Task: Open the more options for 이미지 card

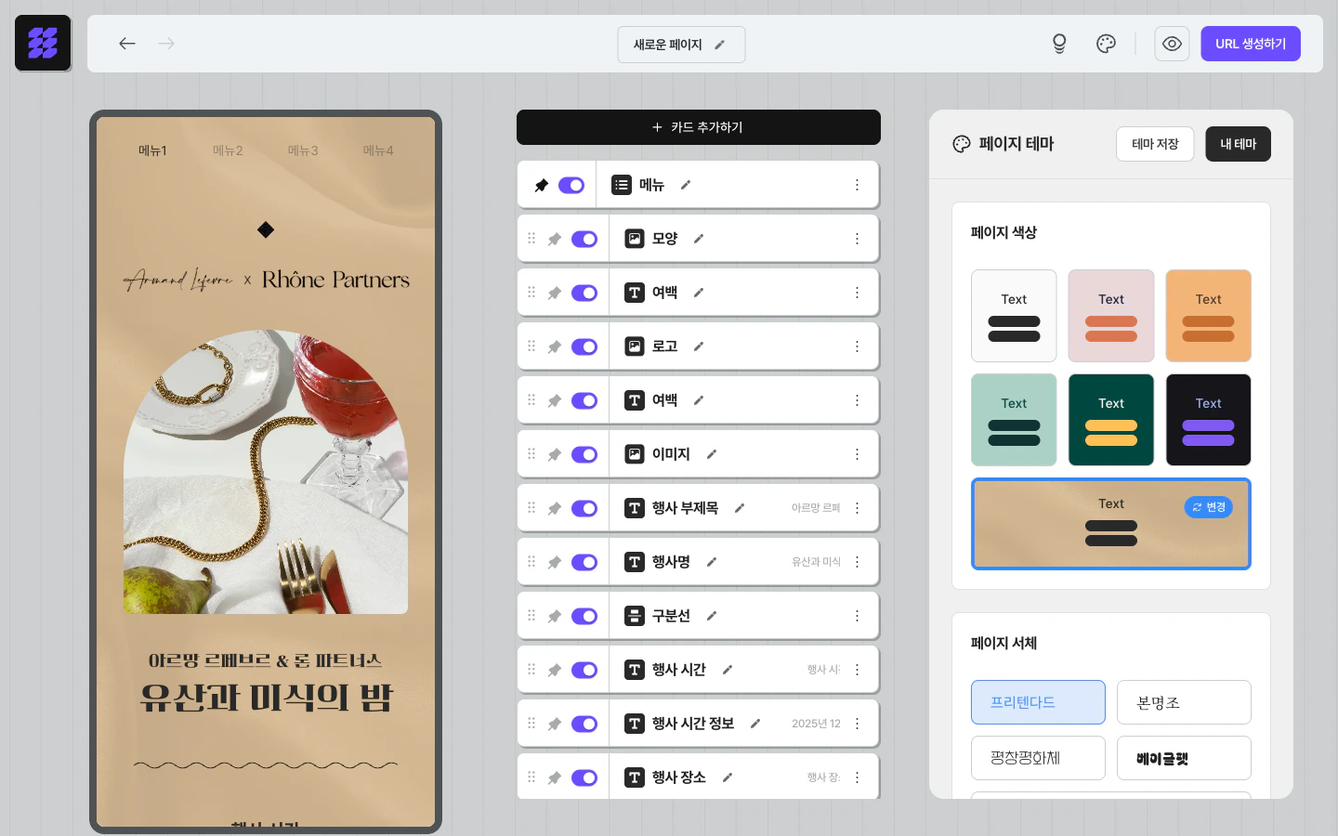Action: (x=857, y=454)
